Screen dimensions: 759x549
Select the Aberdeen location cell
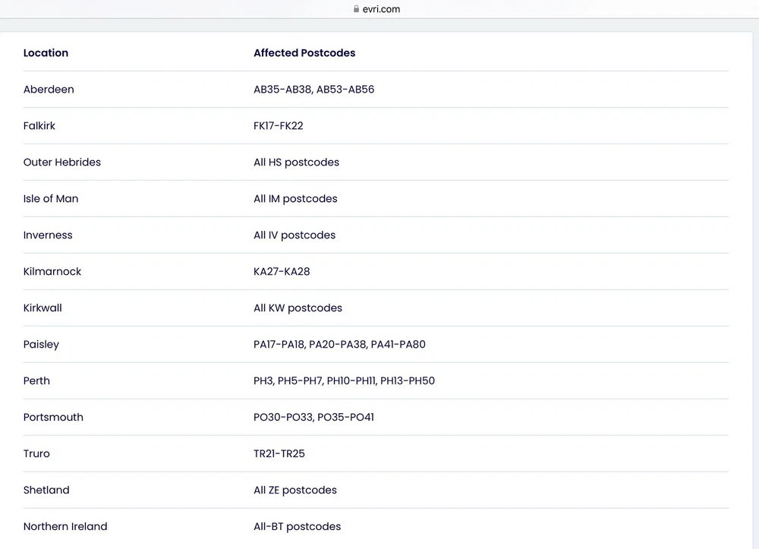tap(49, 90)
